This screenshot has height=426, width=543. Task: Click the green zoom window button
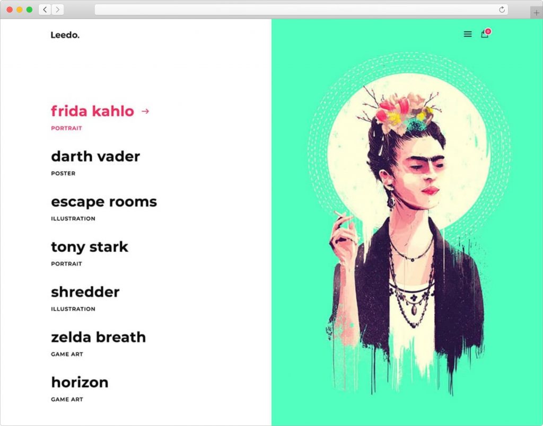click(30, 10)
